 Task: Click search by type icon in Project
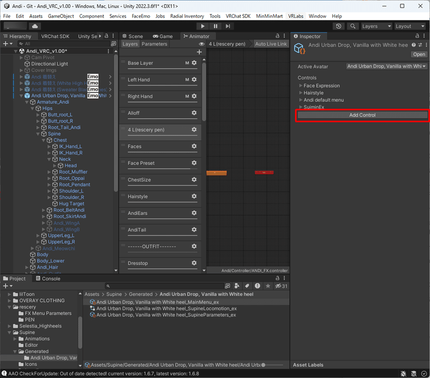pyautogui.click(x=237, y=286)
